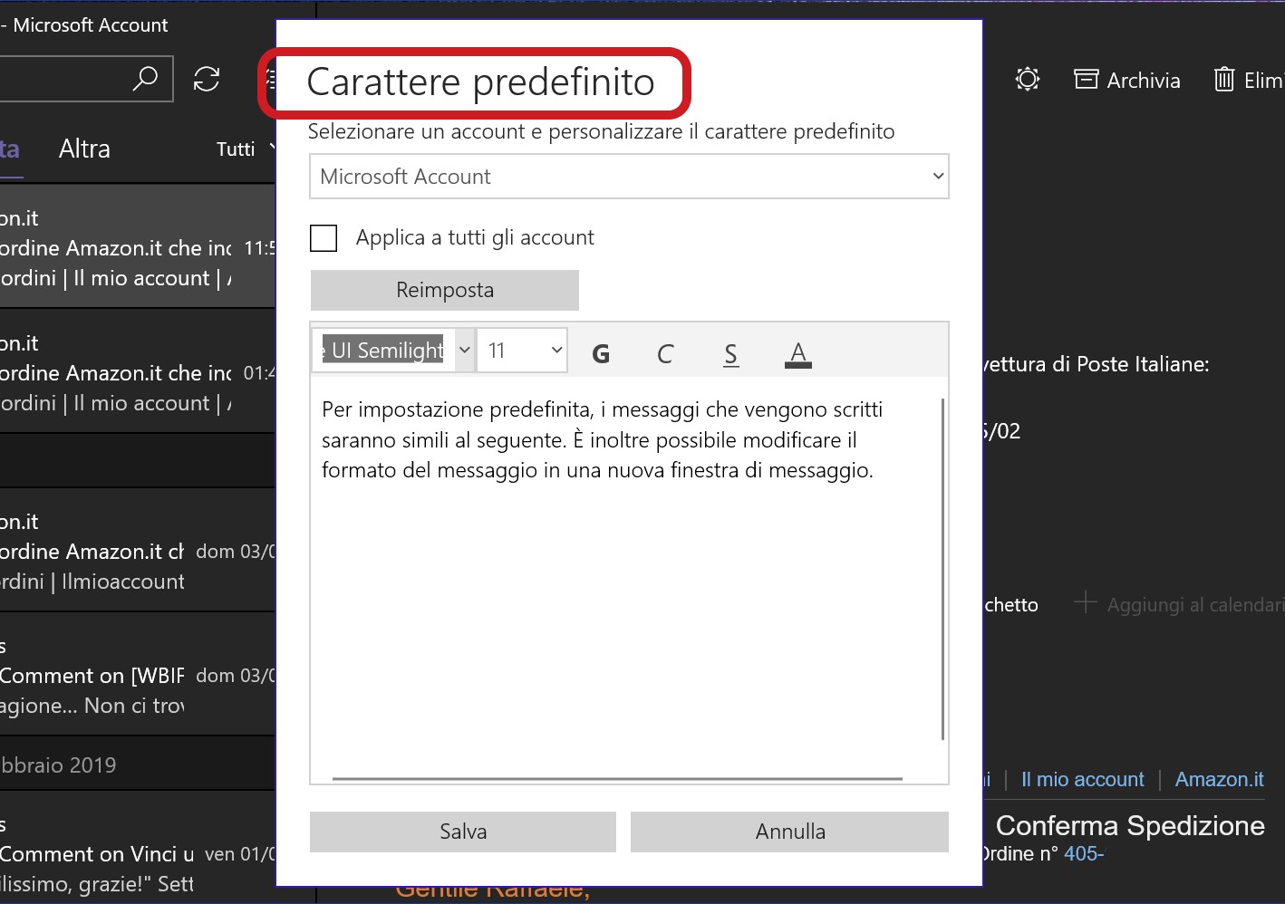1285x904 pixels.
Task: Open Il mio account link in email
Action: [1083, 779]
